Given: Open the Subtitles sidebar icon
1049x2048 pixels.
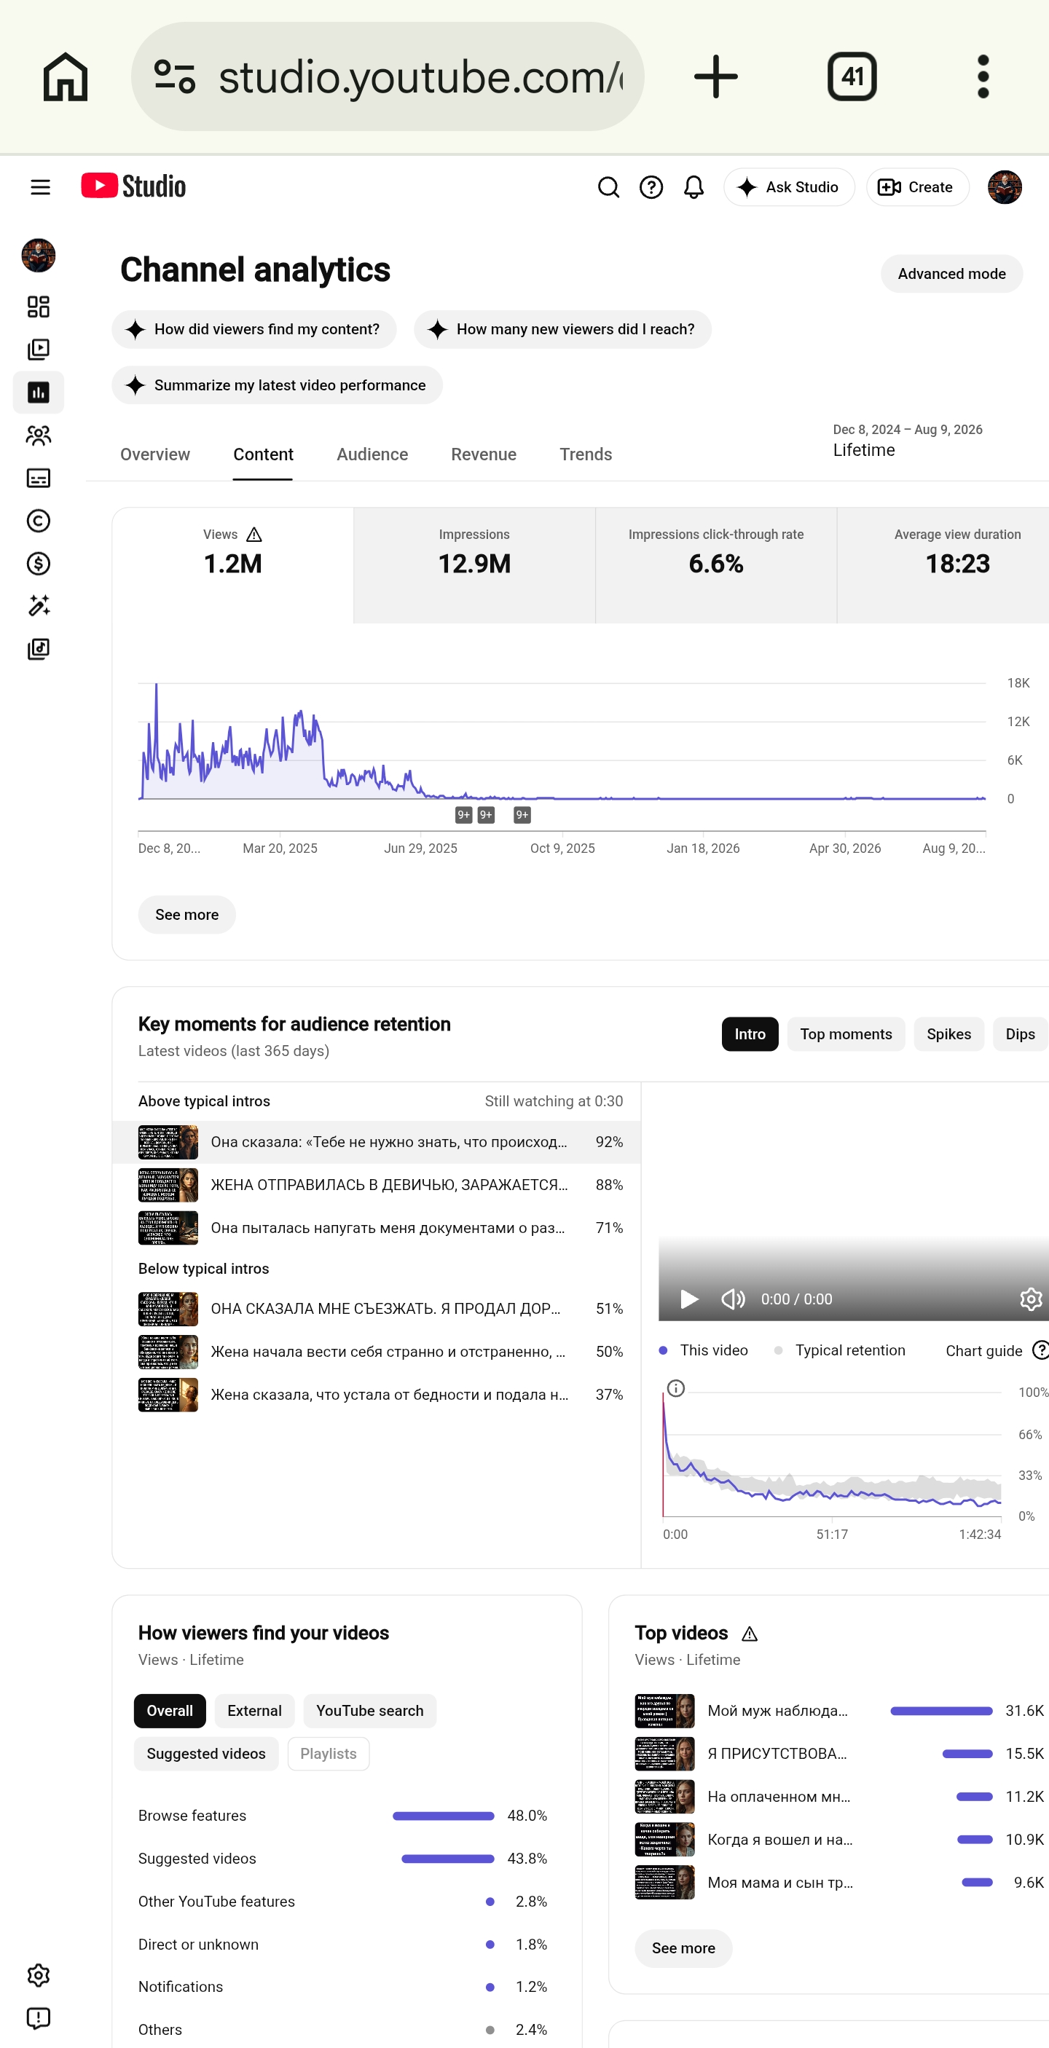Looking at the screenshot, I should 38,478.
